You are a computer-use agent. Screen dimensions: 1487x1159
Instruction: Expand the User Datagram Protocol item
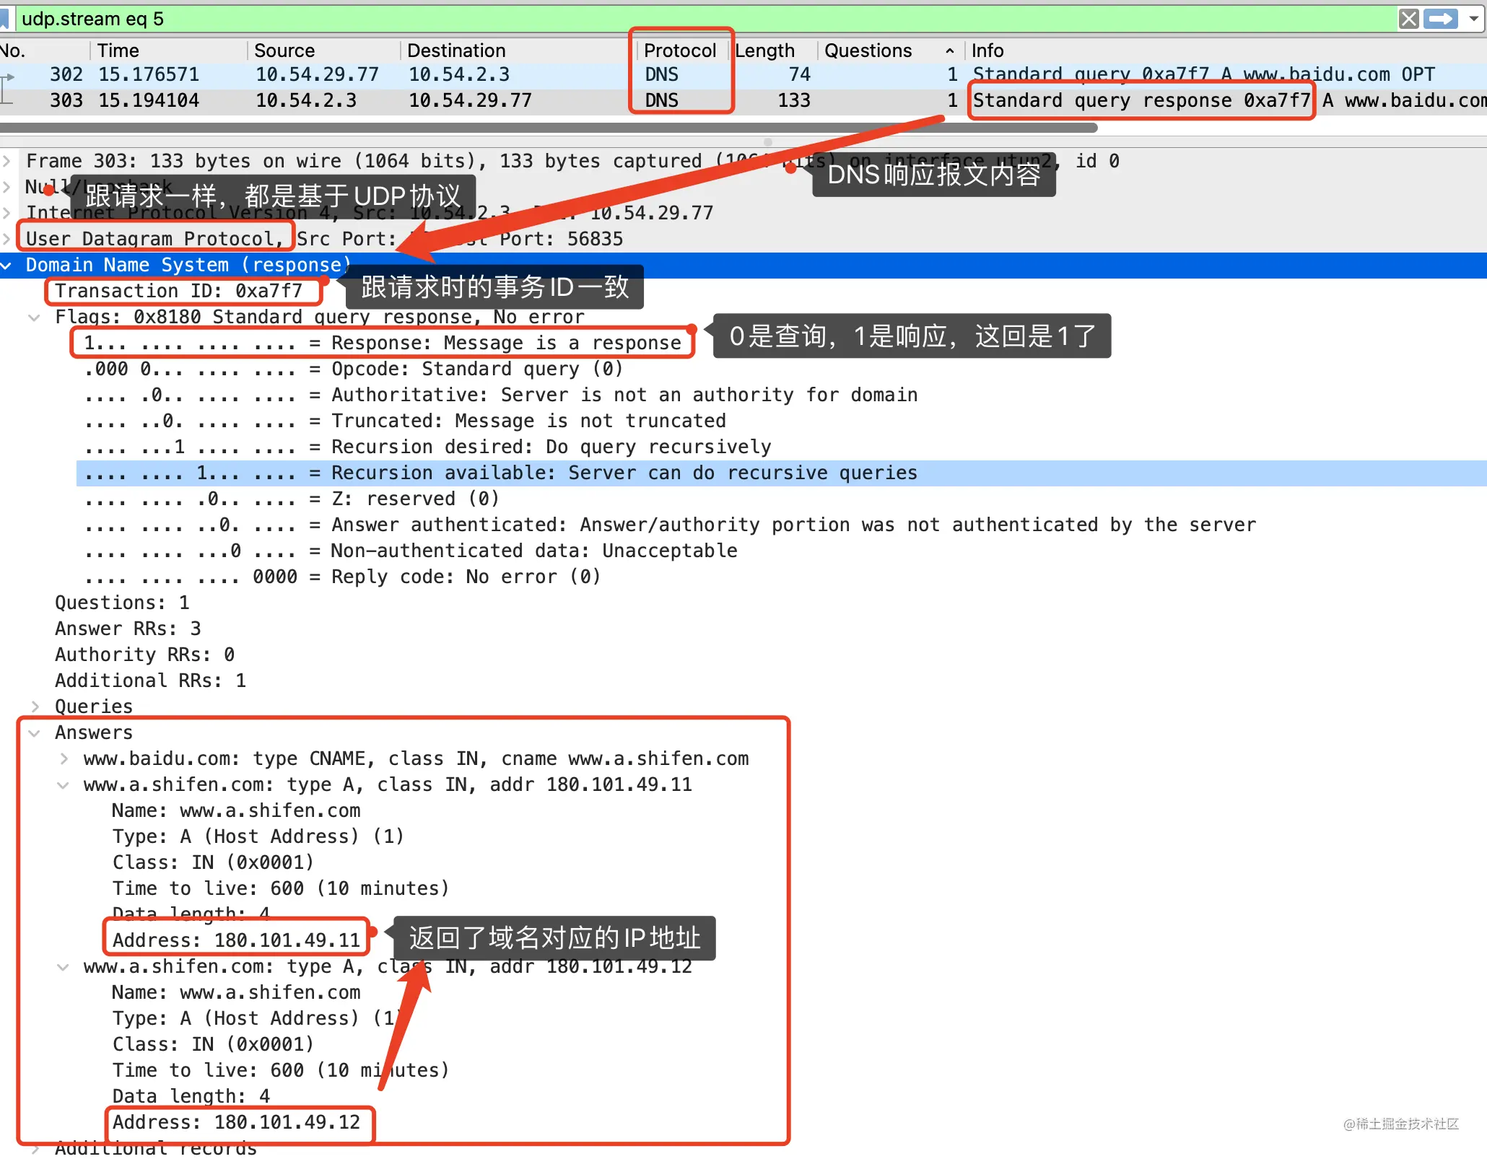click(7, 239)
